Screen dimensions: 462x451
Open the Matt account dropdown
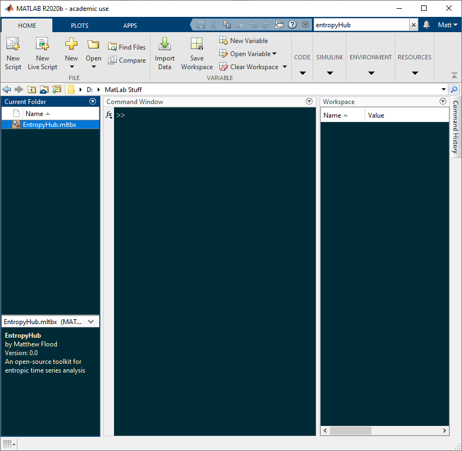(448, 25)
